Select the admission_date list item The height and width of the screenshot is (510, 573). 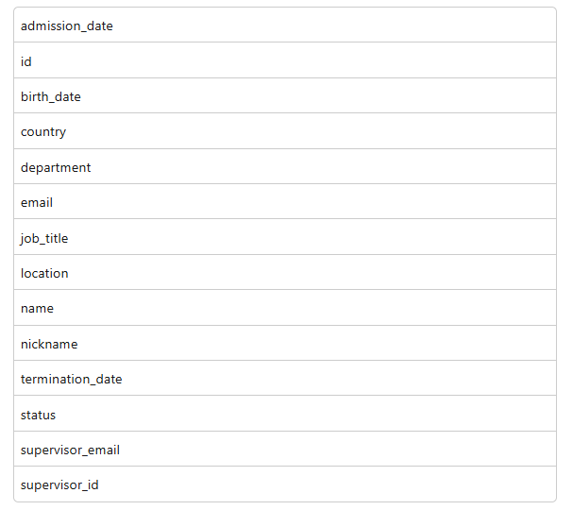point(285,25)
